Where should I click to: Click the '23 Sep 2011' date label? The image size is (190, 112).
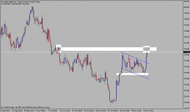click(5, 110)
